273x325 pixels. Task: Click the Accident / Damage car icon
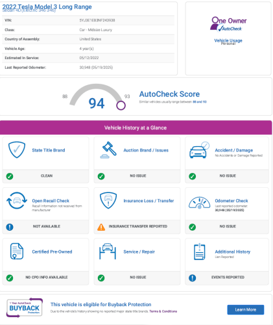pyautogui.click(x=199, y=150)
